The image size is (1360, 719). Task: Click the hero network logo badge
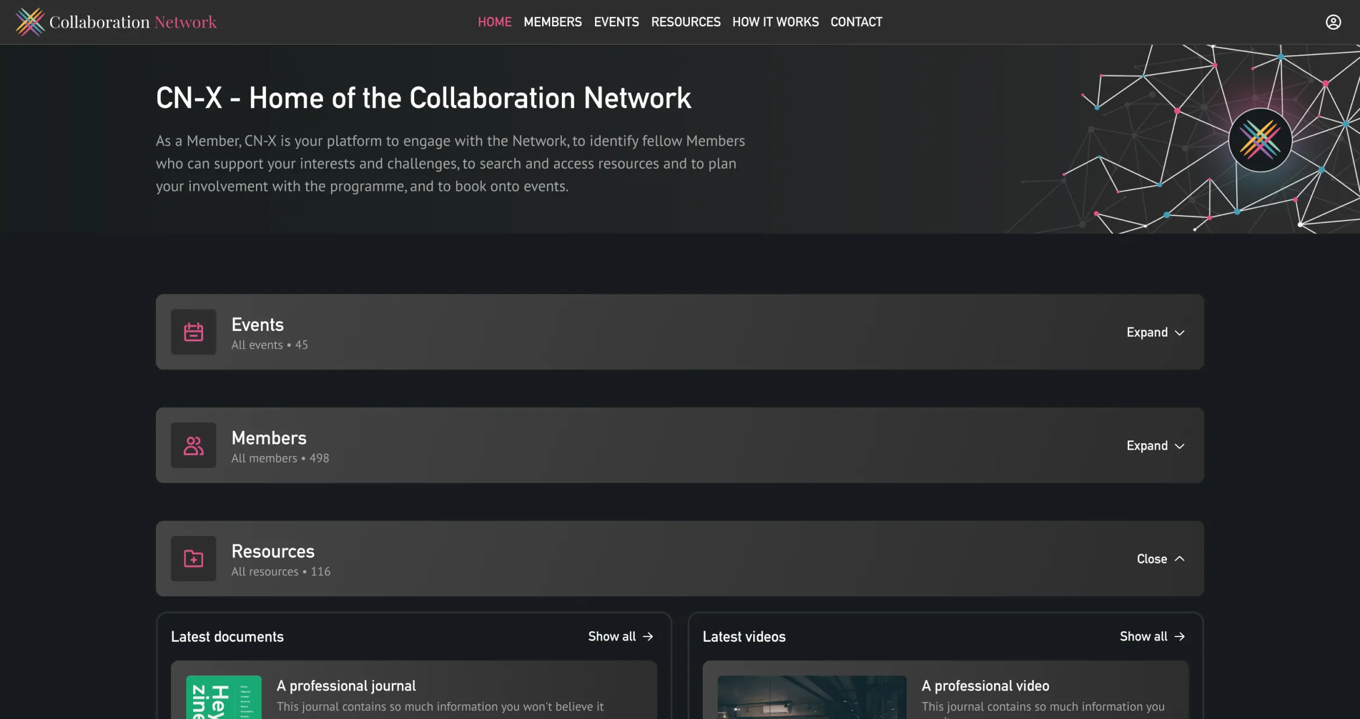(x=1260, y=140)
